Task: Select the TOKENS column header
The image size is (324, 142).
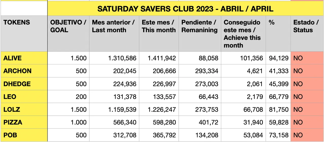Action: tap(24, 34)
